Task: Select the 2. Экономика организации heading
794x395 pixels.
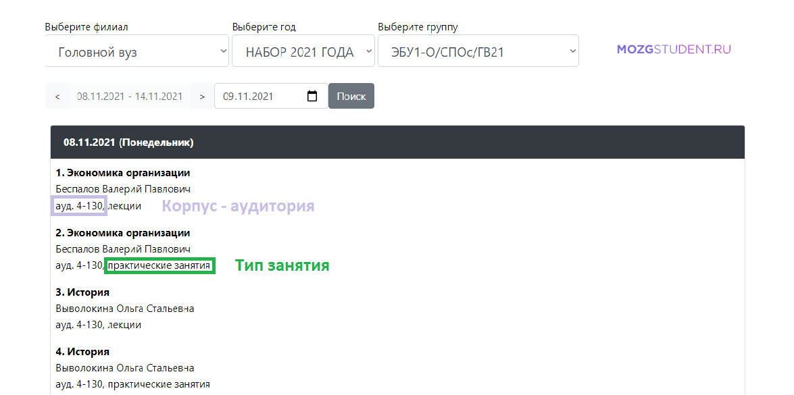Action: (x=123, y=233)
